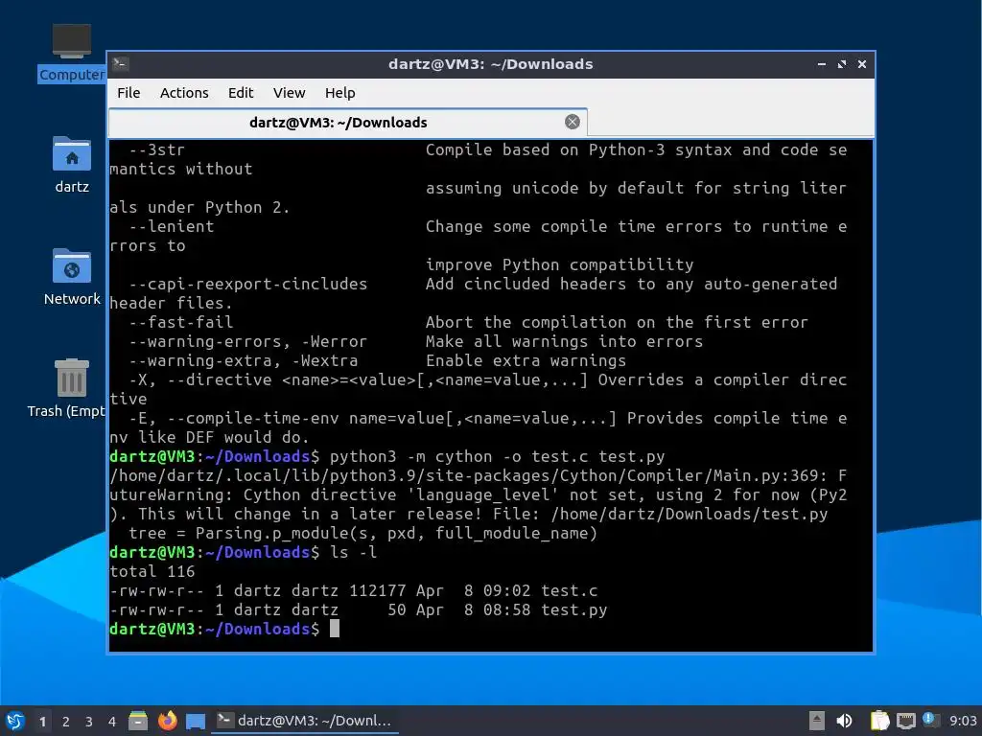This screenshot has width=982, height=736.
Task: Open the Actions menu
Action: 184,93
